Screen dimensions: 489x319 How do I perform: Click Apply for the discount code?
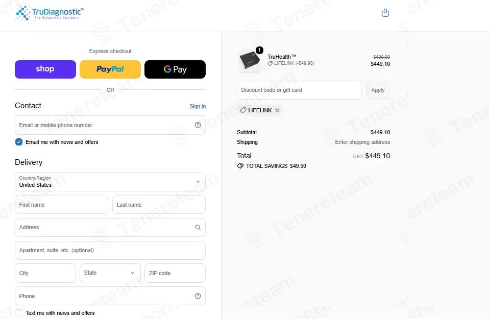tap(378, 90)
